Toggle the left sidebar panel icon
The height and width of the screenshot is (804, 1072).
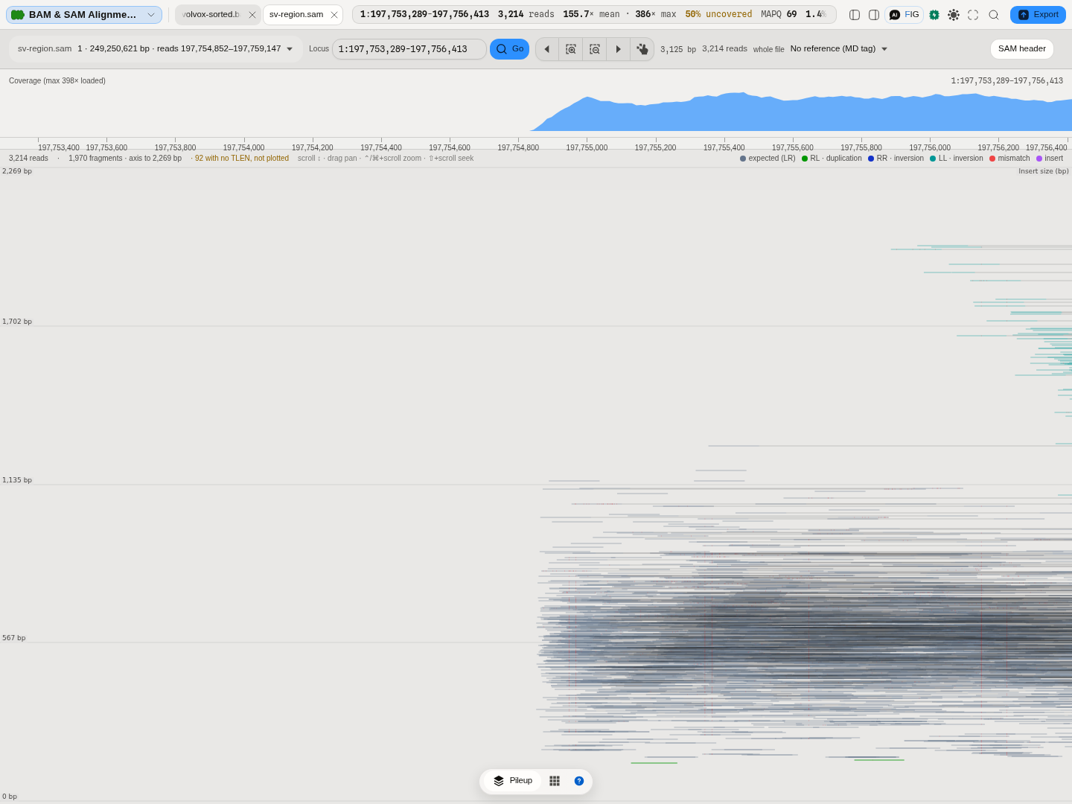click(855, 15)
